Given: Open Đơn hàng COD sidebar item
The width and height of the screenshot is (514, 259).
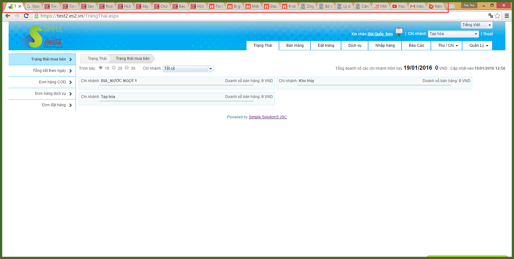Looking at the screenshot, I should point(52,82).
